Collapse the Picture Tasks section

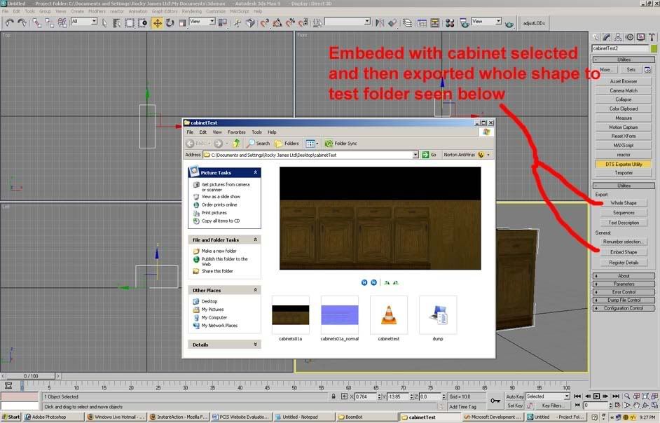255,172
